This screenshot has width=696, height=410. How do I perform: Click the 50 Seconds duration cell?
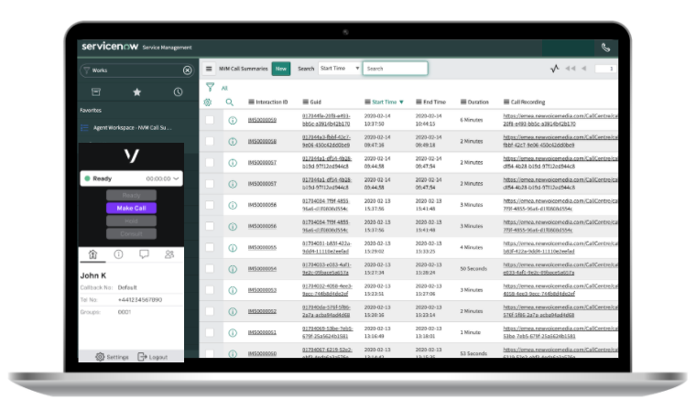473,269
